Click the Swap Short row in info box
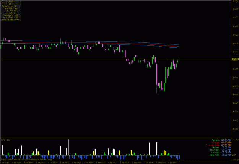This screenshot has width=239, height=164. tap(10, 17)
